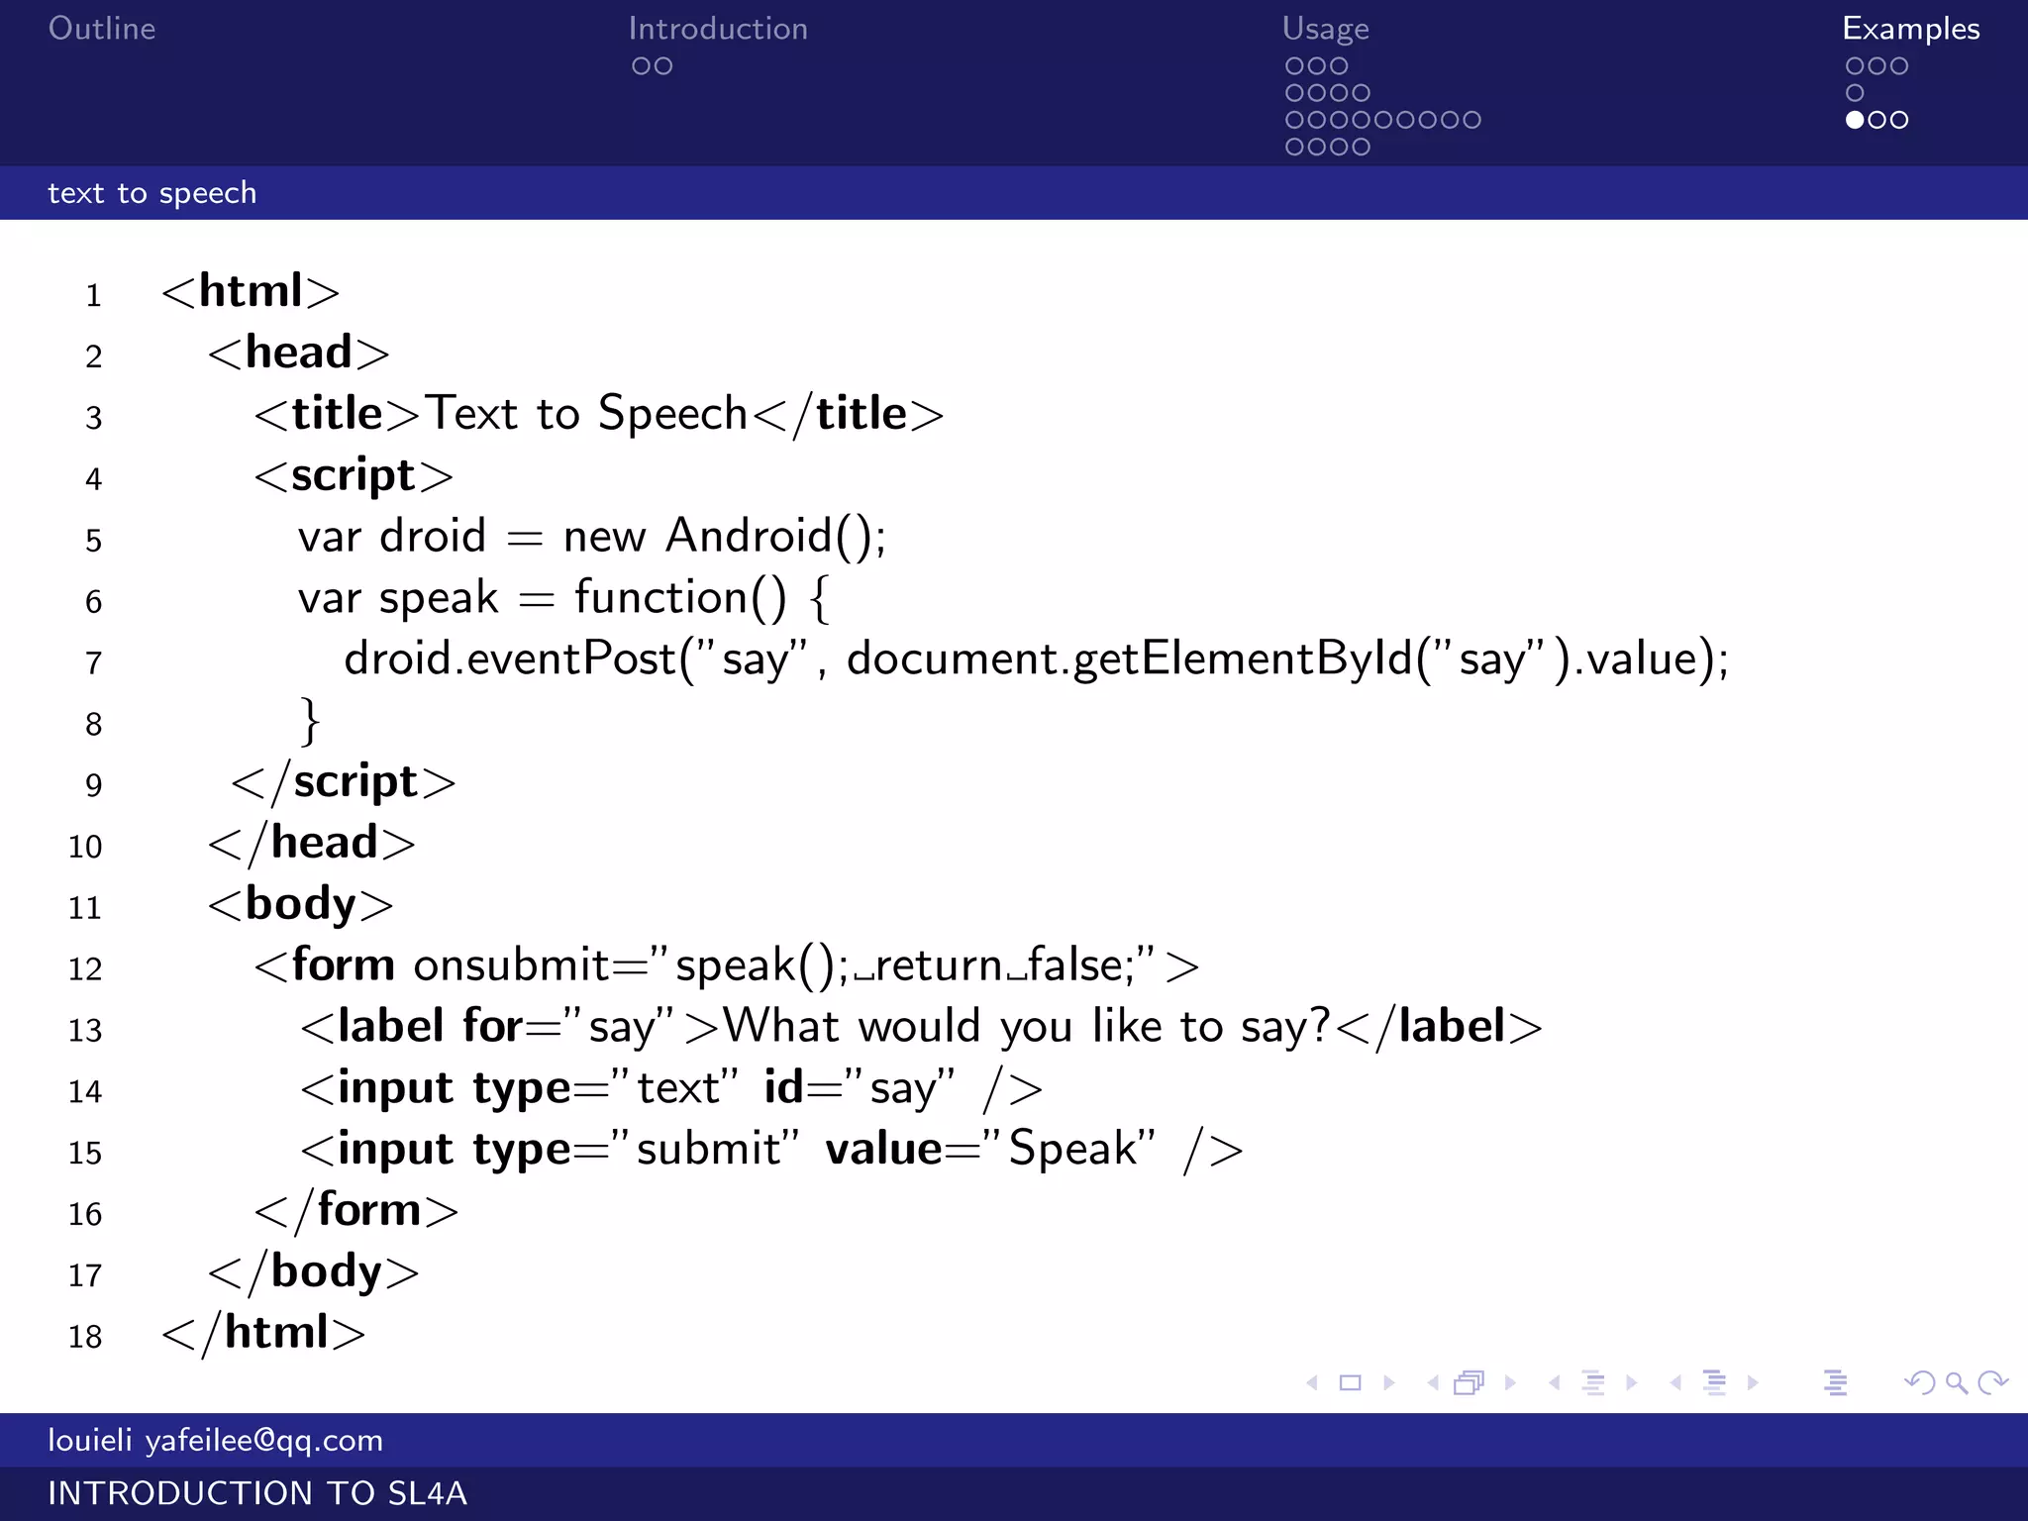This screenshot has height=1521, width=2028.
Task: Click the opening <html> tag on line 1
Action: (x=251, y=291)
